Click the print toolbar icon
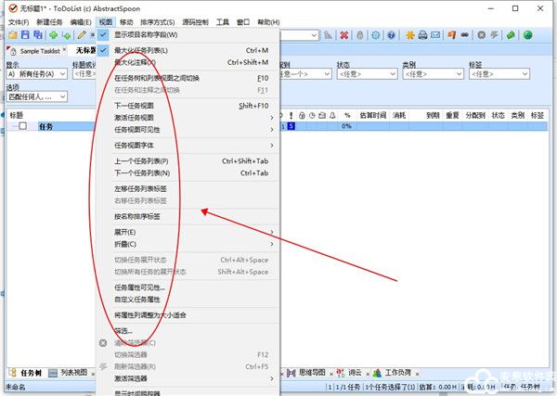The width and height of the screenshot is (557, 396). 422,35
